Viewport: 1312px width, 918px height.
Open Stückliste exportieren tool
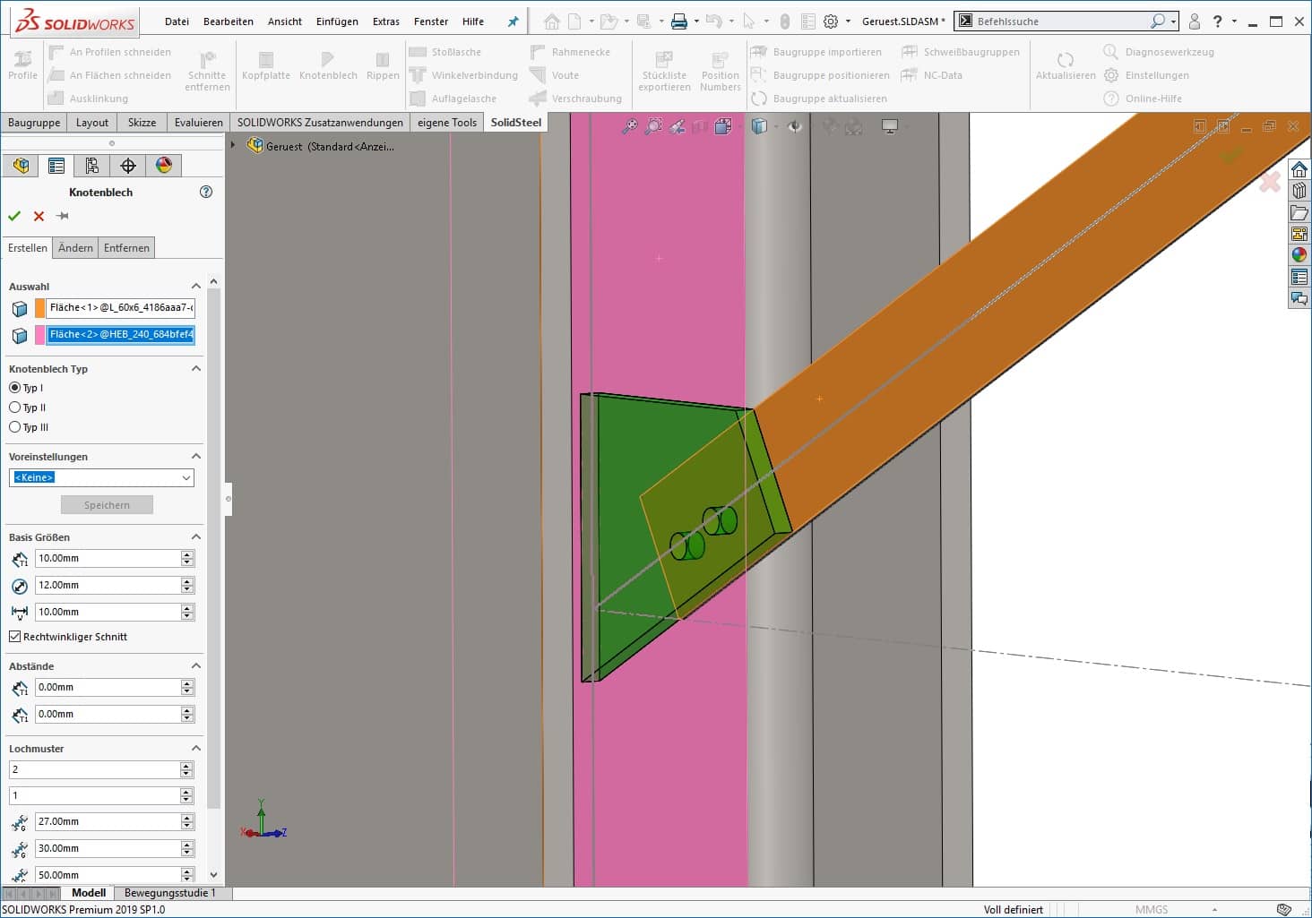[x=664, y=71]
